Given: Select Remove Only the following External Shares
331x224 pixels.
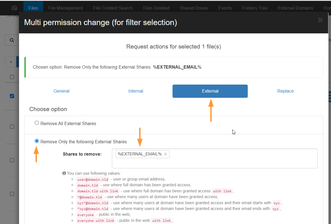Looking at the screenshot, I should click(37, 141).
